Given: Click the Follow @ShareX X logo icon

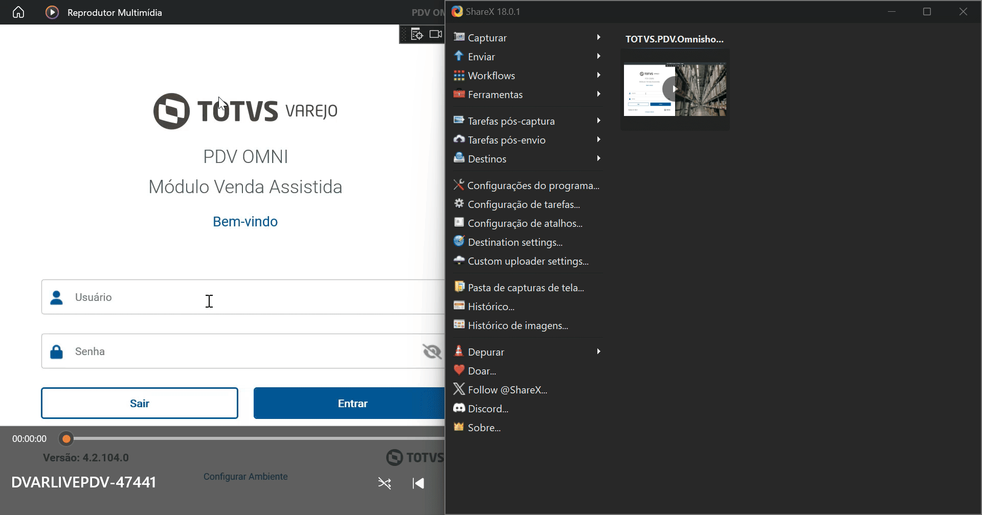Looking at the screenshot, I should click(459, 389).
